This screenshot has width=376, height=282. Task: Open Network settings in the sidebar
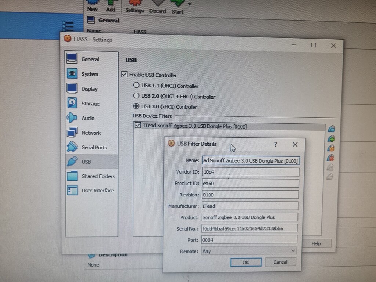[91, 133]
